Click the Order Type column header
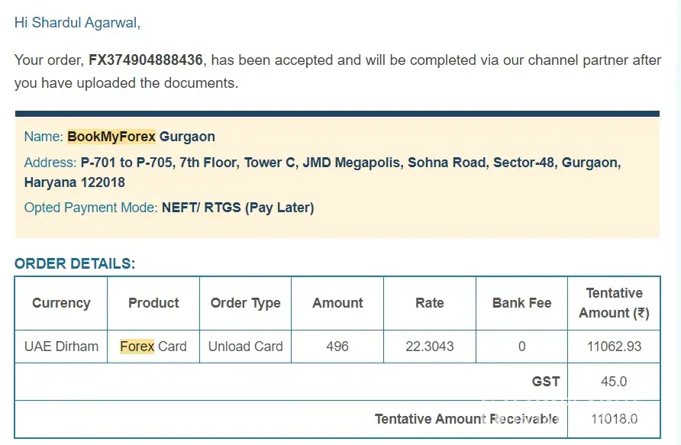681x445 pixels. pos(245,303)
